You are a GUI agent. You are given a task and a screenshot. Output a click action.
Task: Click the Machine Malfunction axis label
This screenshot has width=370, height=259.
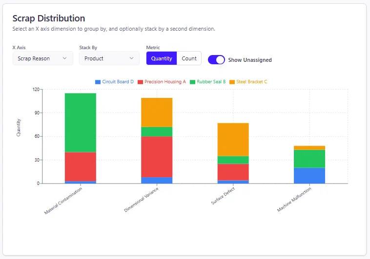294,200
